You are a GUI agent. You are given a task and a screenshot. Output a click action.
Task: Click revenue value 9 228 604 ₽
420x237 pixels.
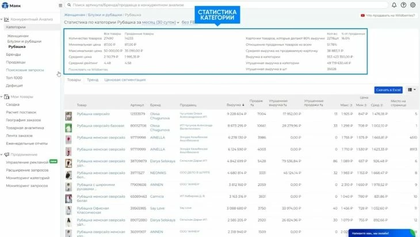point(237,114)
